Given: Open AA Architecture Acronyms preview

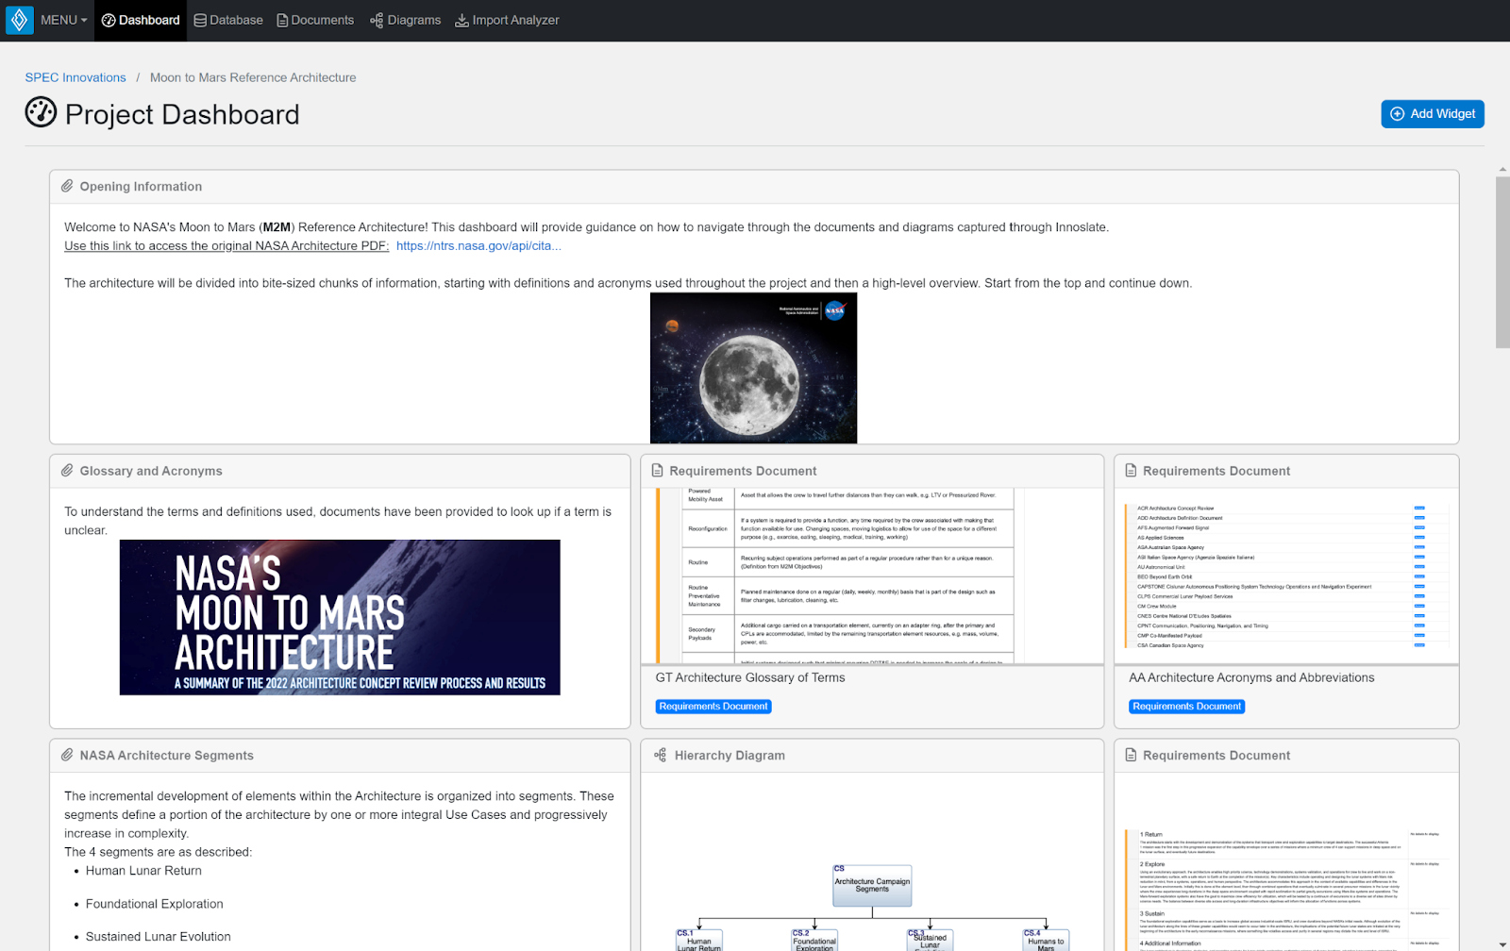Looking at the screenshot, I should tap(1286, 576).
